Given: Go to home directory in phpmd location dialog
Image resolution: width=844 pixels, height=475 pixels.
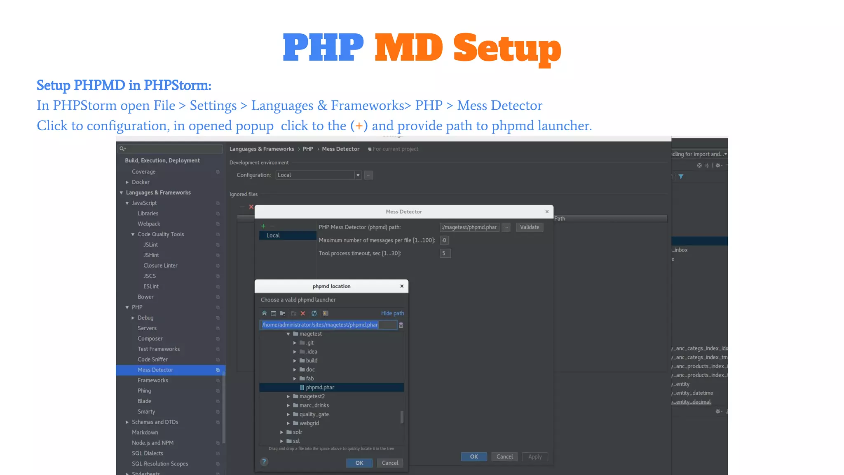Looking at the screenshot, I should point(264,313).
